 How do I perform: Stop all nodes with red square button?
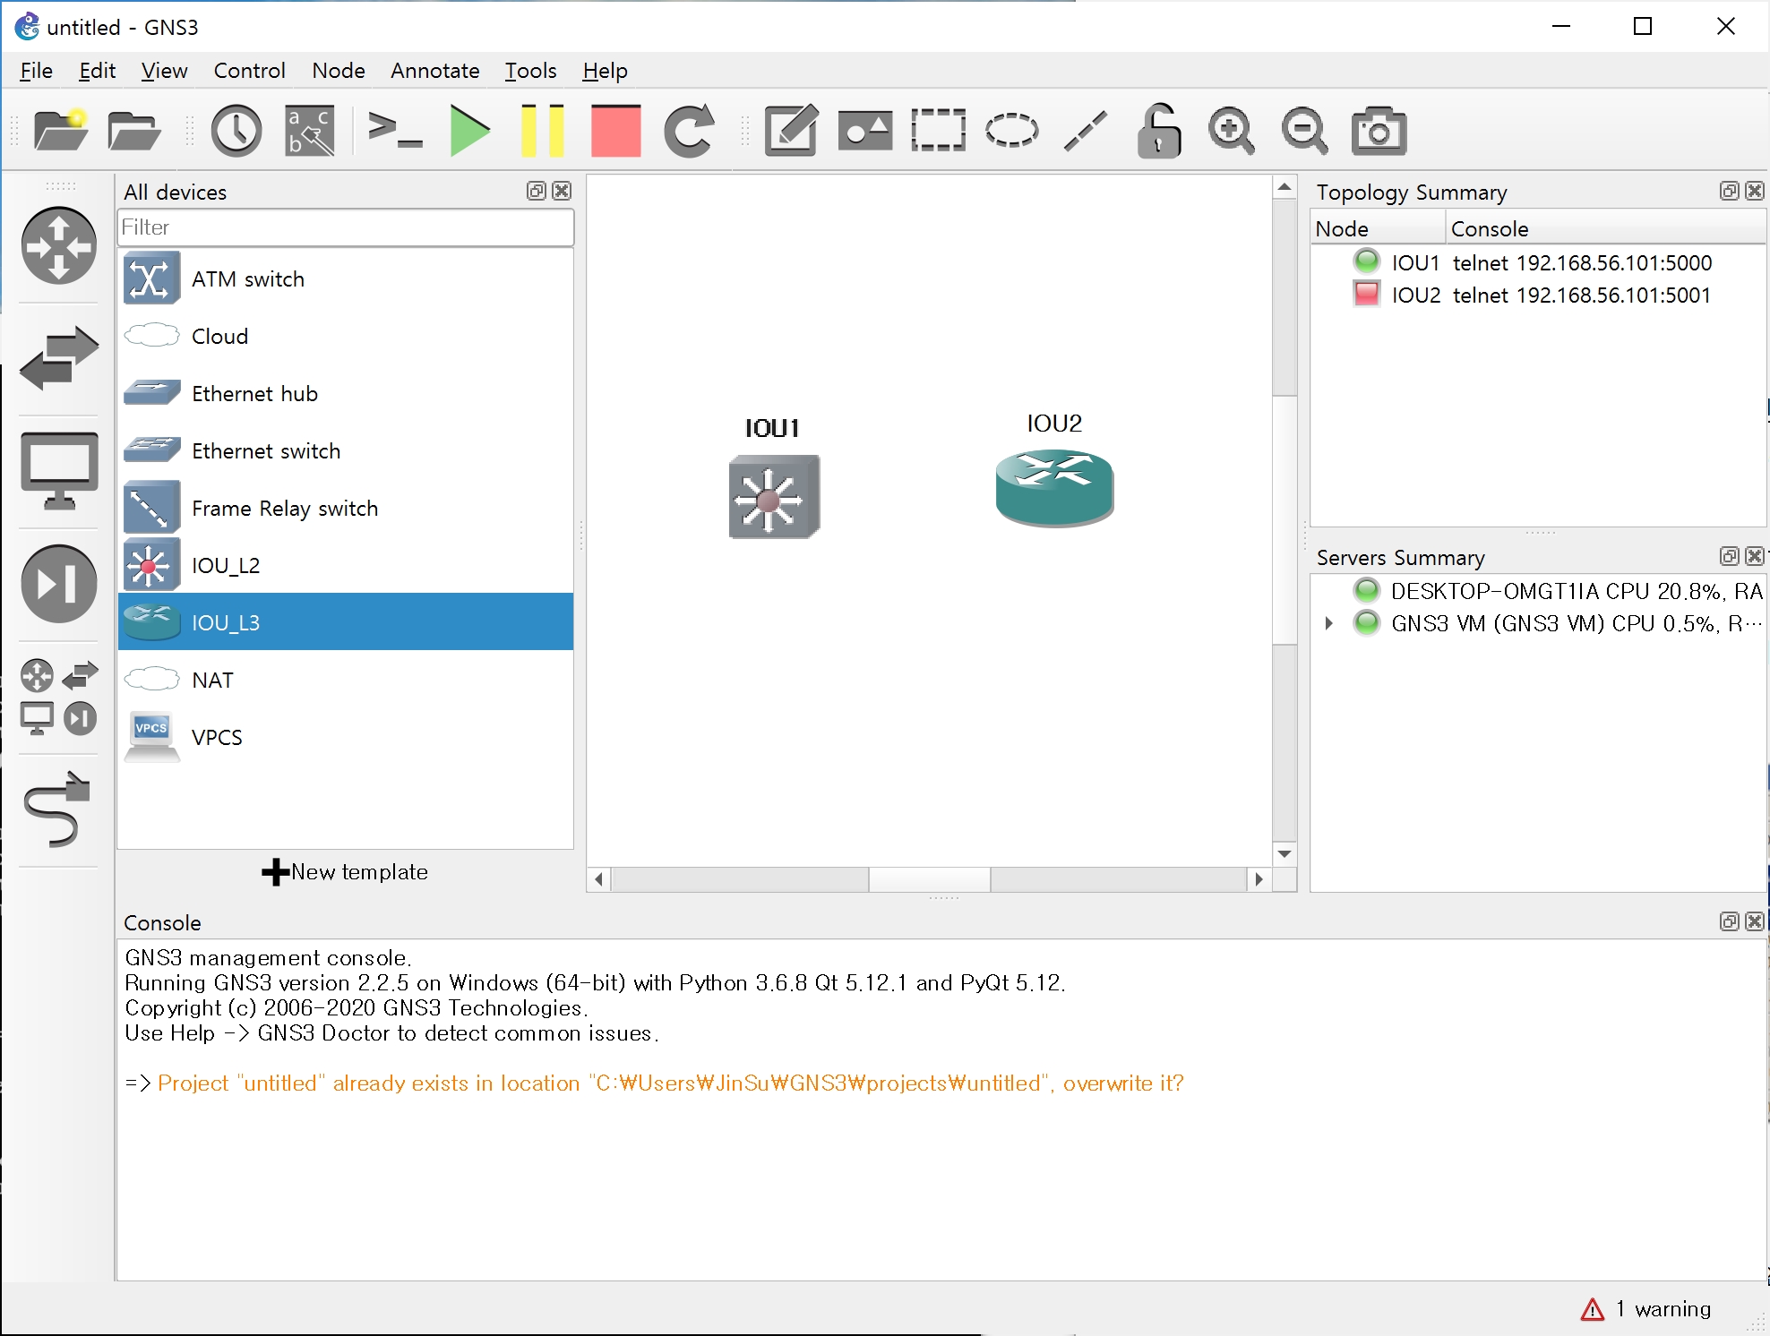(616, 132)
